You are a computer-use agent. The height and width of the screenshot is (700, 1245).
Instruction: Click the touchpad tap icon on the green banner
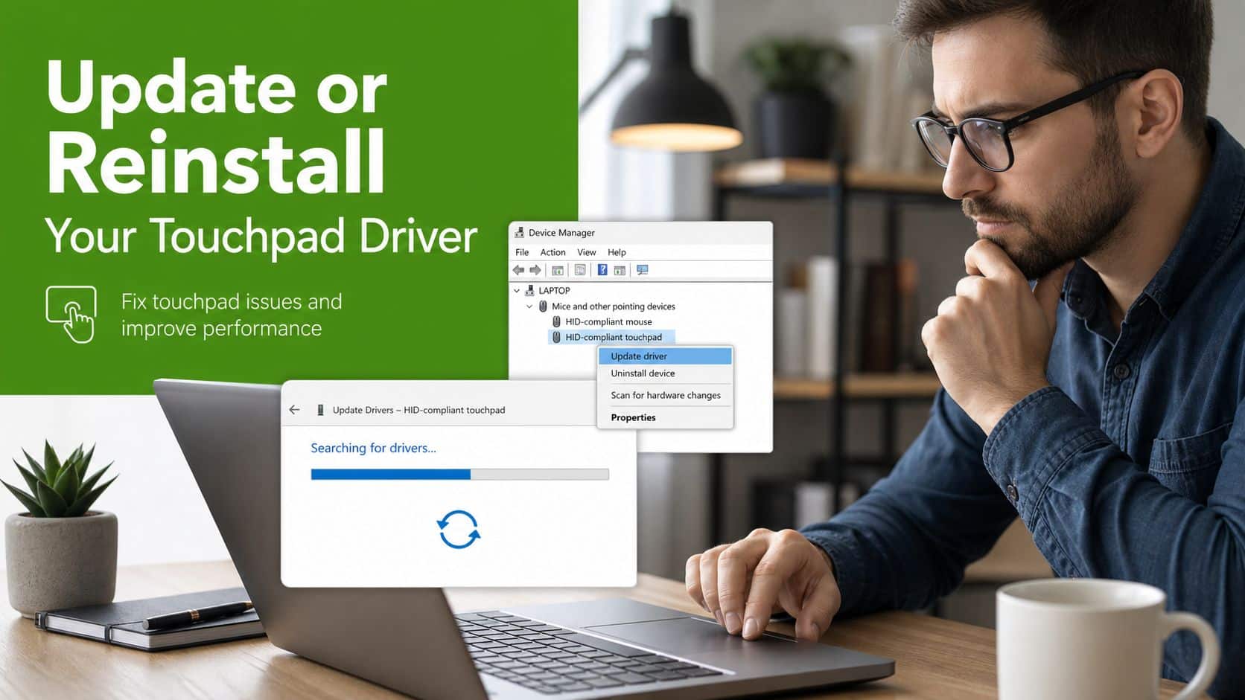(x=71, y=315)
